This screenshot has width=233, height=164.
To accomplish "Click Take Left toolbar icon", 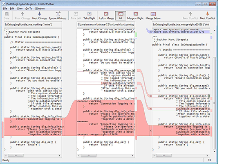I will [76, 16].
